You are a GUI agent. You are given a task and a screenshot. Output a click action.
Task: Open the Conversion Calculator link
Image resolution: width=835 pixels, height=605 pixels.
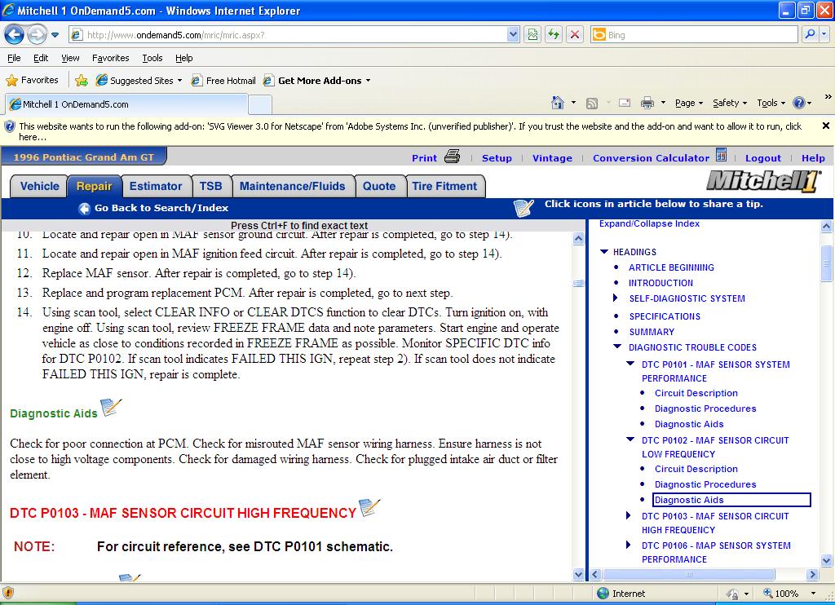651,158
